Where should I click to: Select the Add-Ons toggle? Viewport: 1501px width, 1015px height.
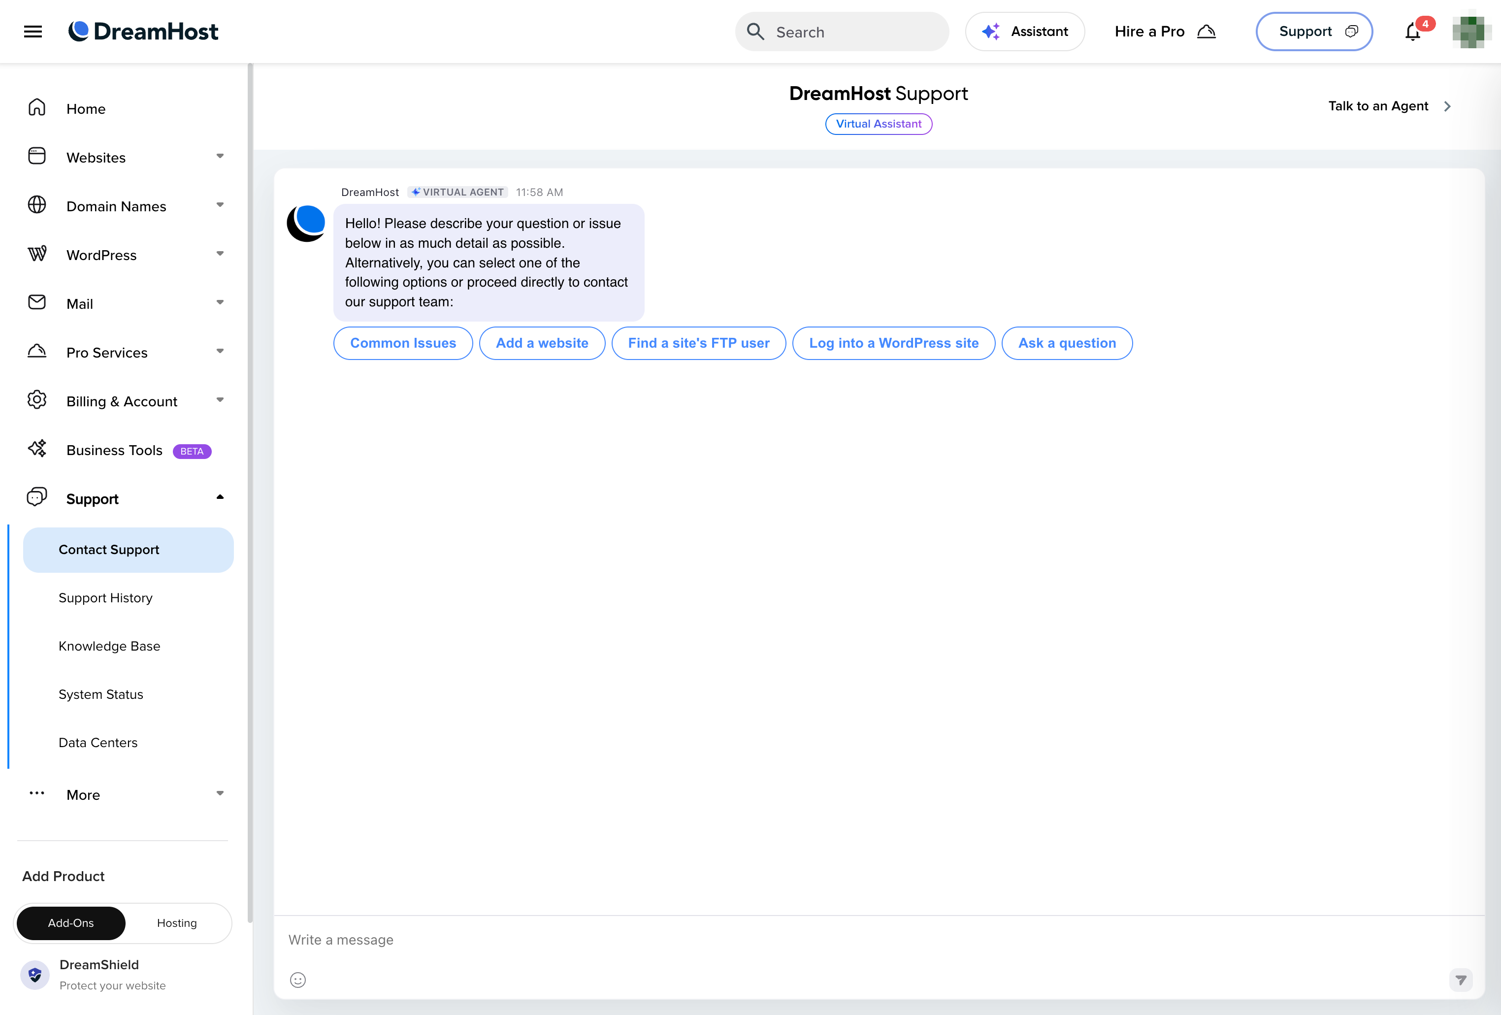click(70, 922)
